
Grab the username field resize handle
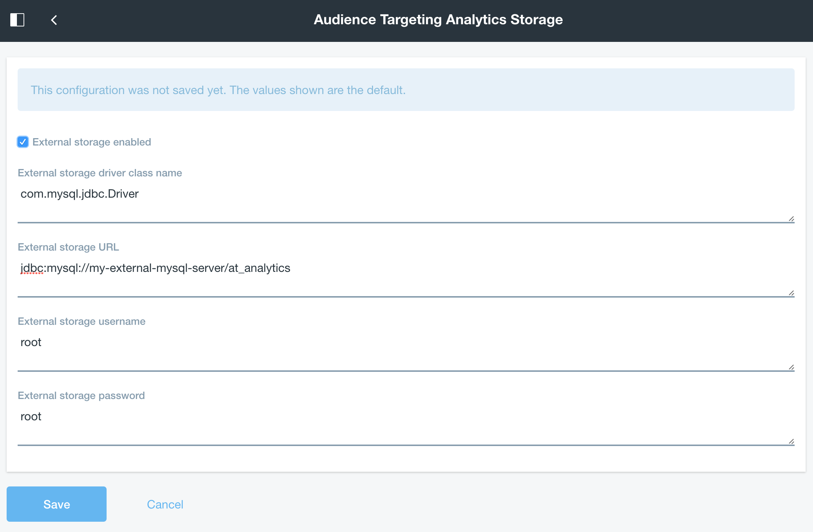(791, 367)
